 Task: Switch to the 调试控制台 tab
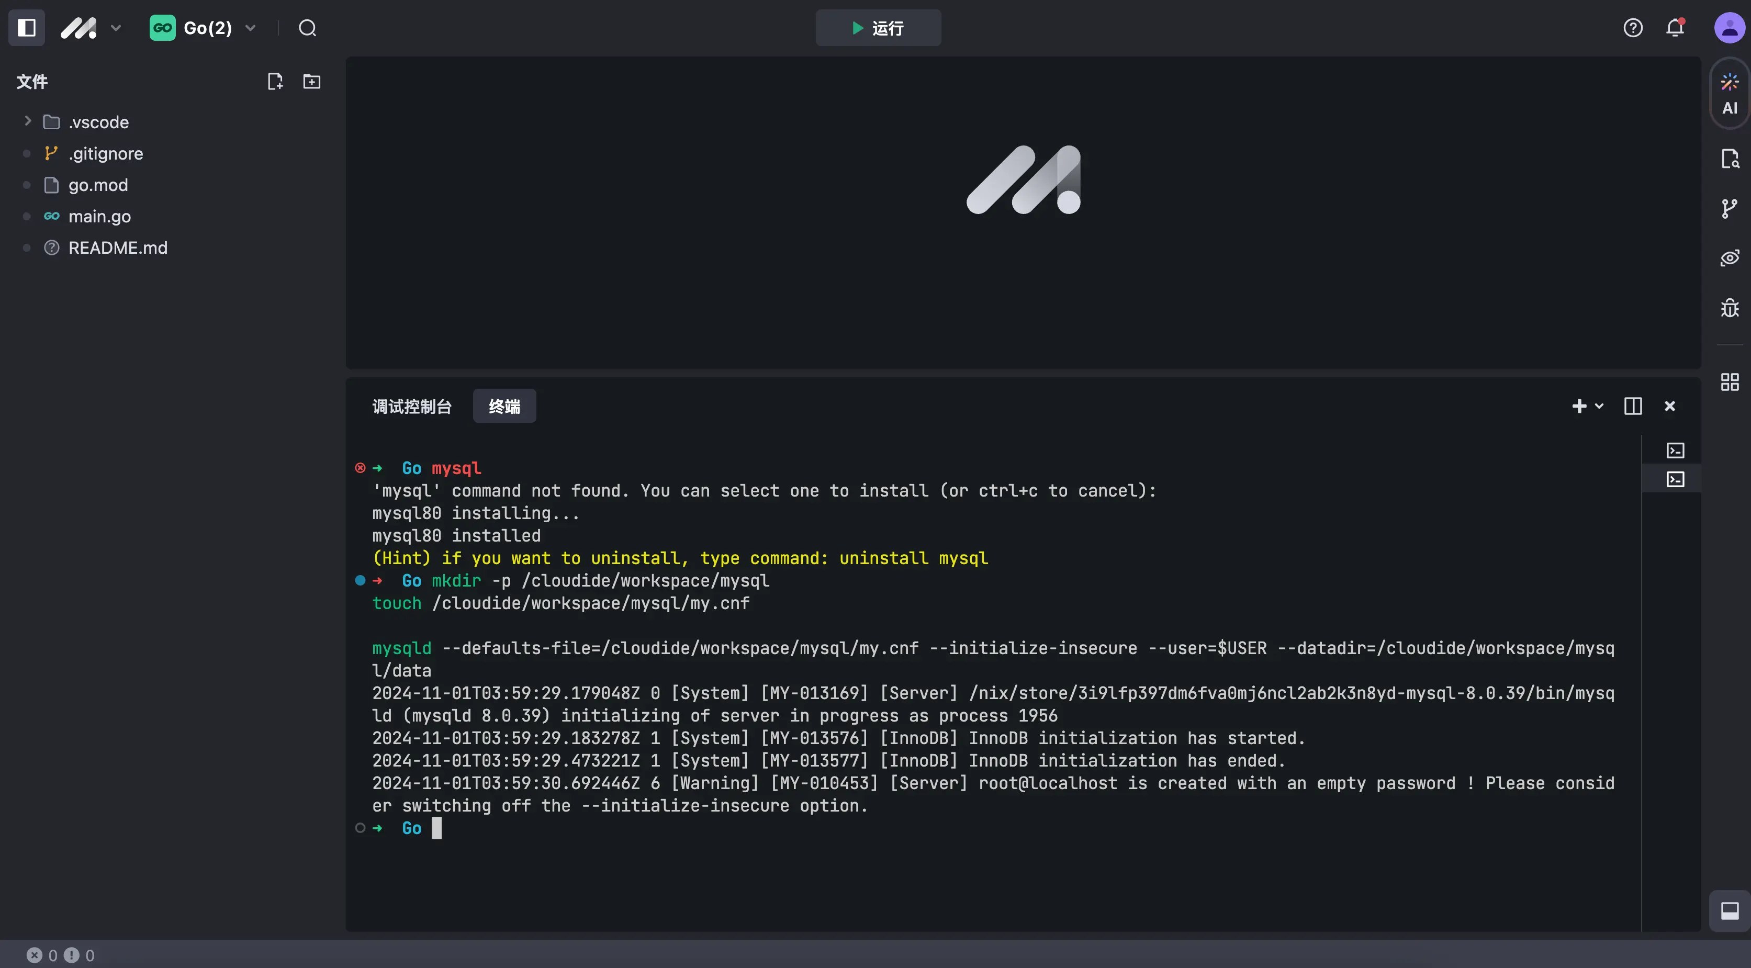412,407
